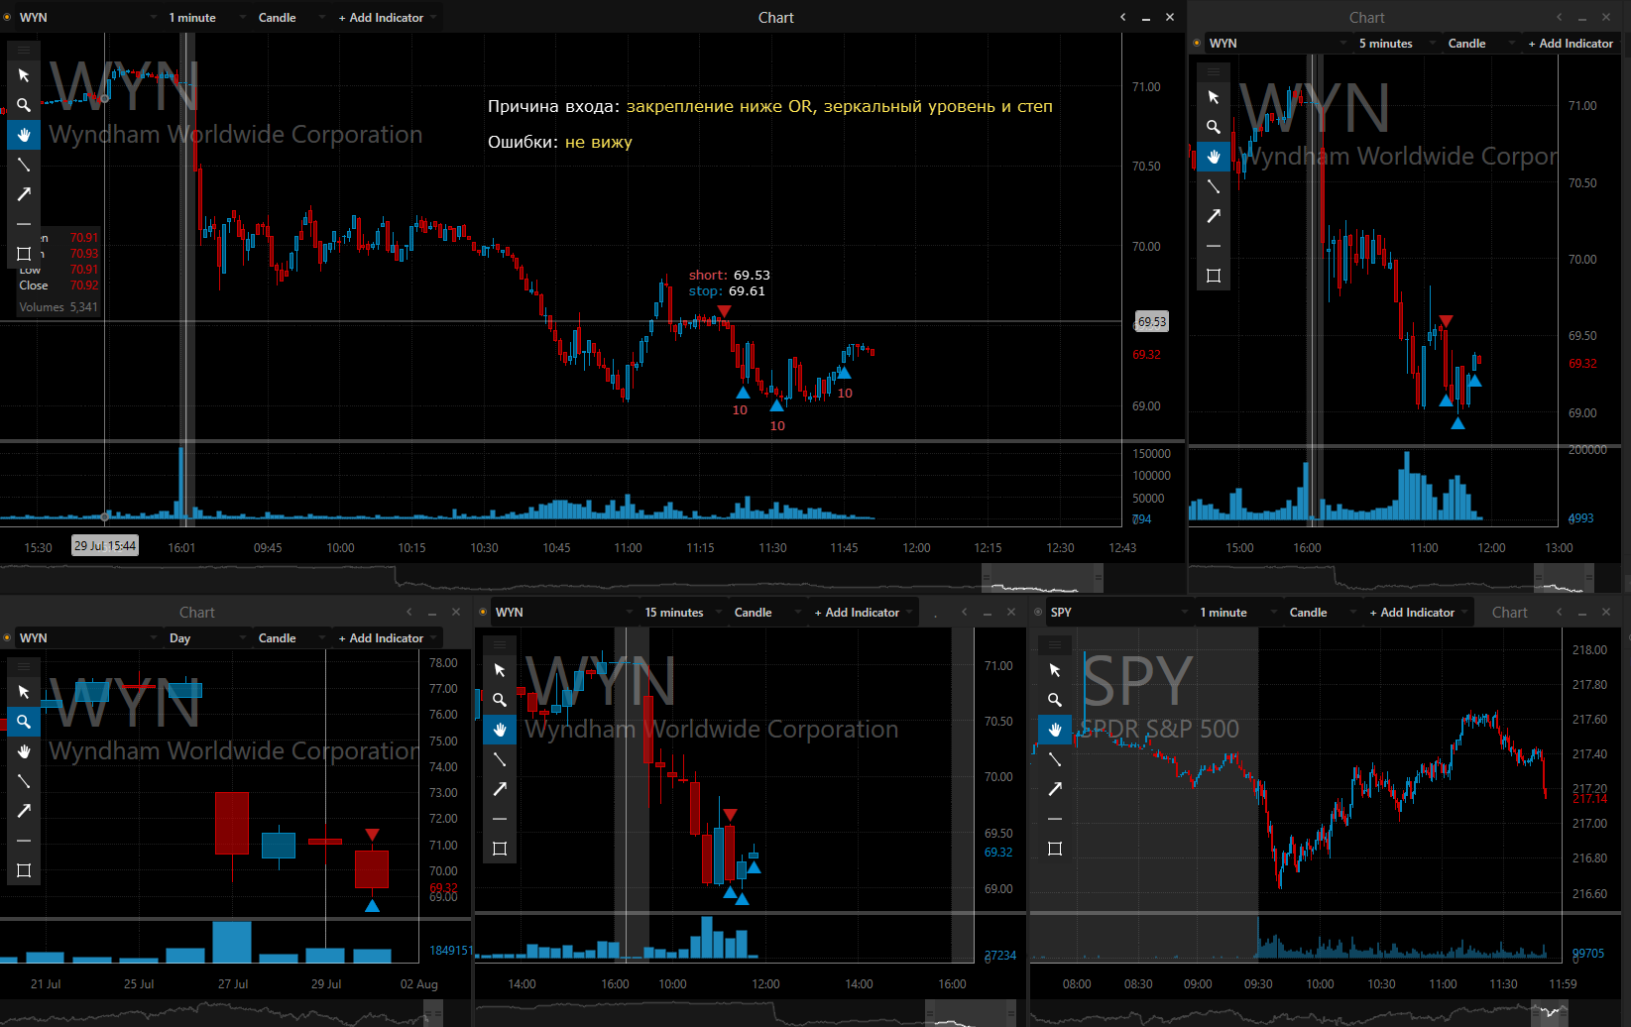The width and height of the screenshot is (1631, 1027).
Task: Open the Candle dropdown in WYN 5 minutes chart
Action: pos(1481,44)
